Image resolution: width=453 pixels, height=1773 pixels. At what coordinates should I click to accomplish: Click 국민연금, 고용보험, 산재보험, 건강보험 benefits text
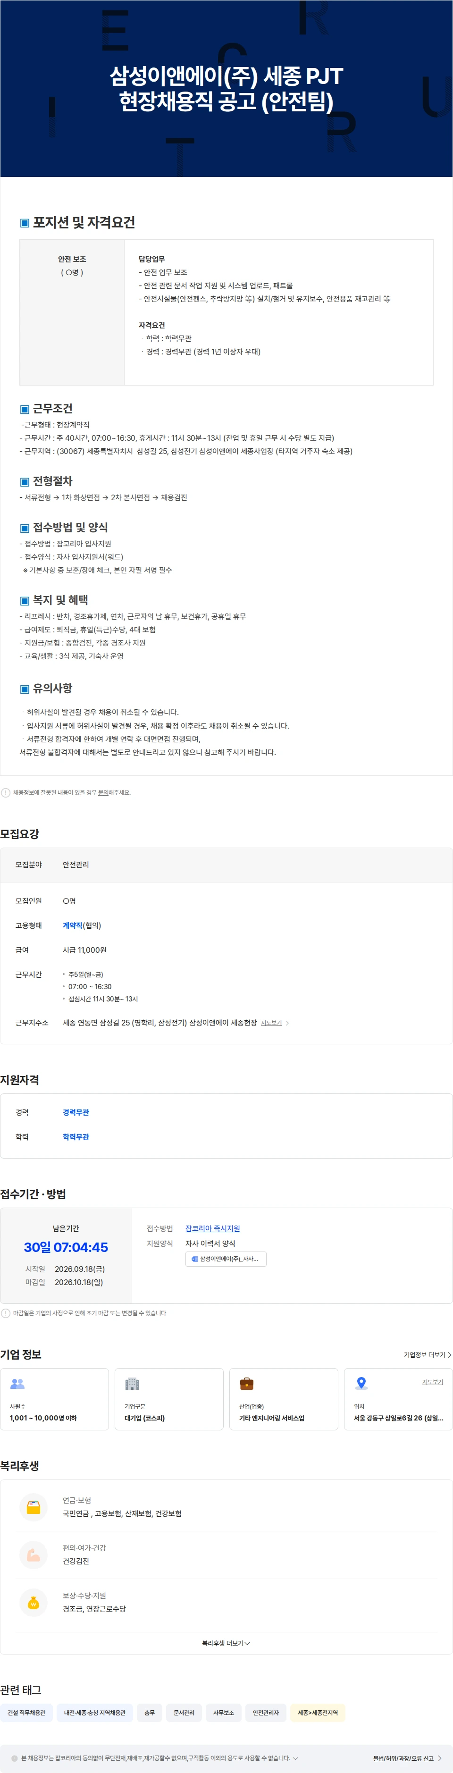[x=122, y=1513]
